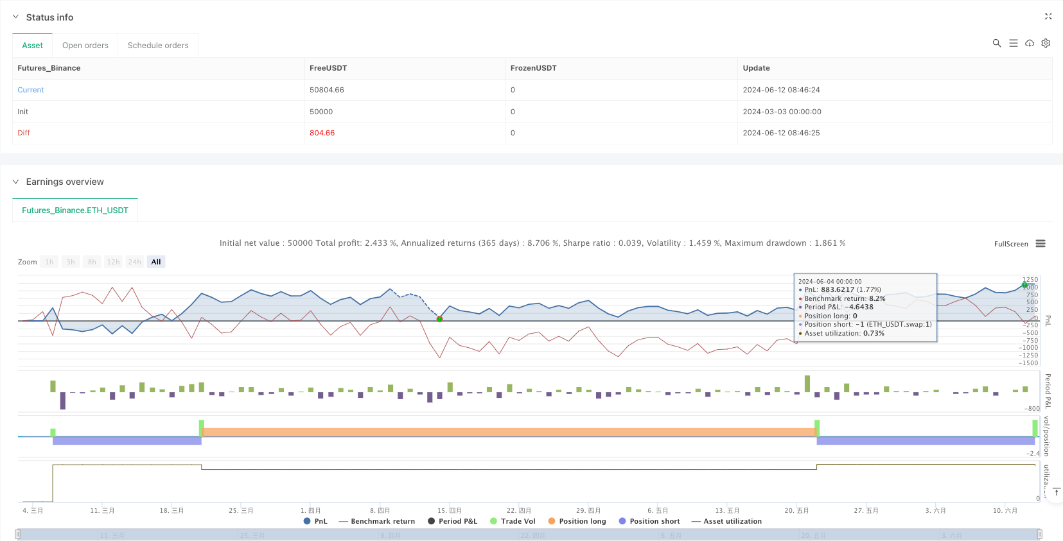Set chart zoom to All
This screenshot has width=1063, height=541.
156,262
